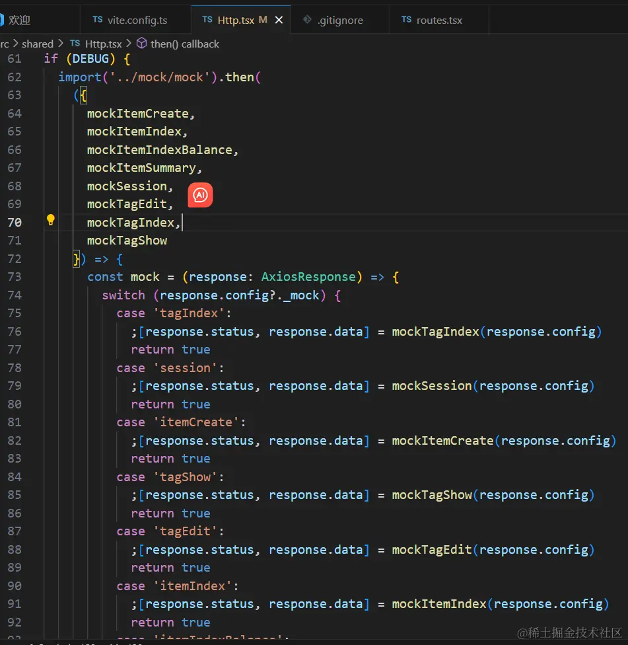
Task: Click the mockItemIndex call on line 91
Action: point(439,604)
